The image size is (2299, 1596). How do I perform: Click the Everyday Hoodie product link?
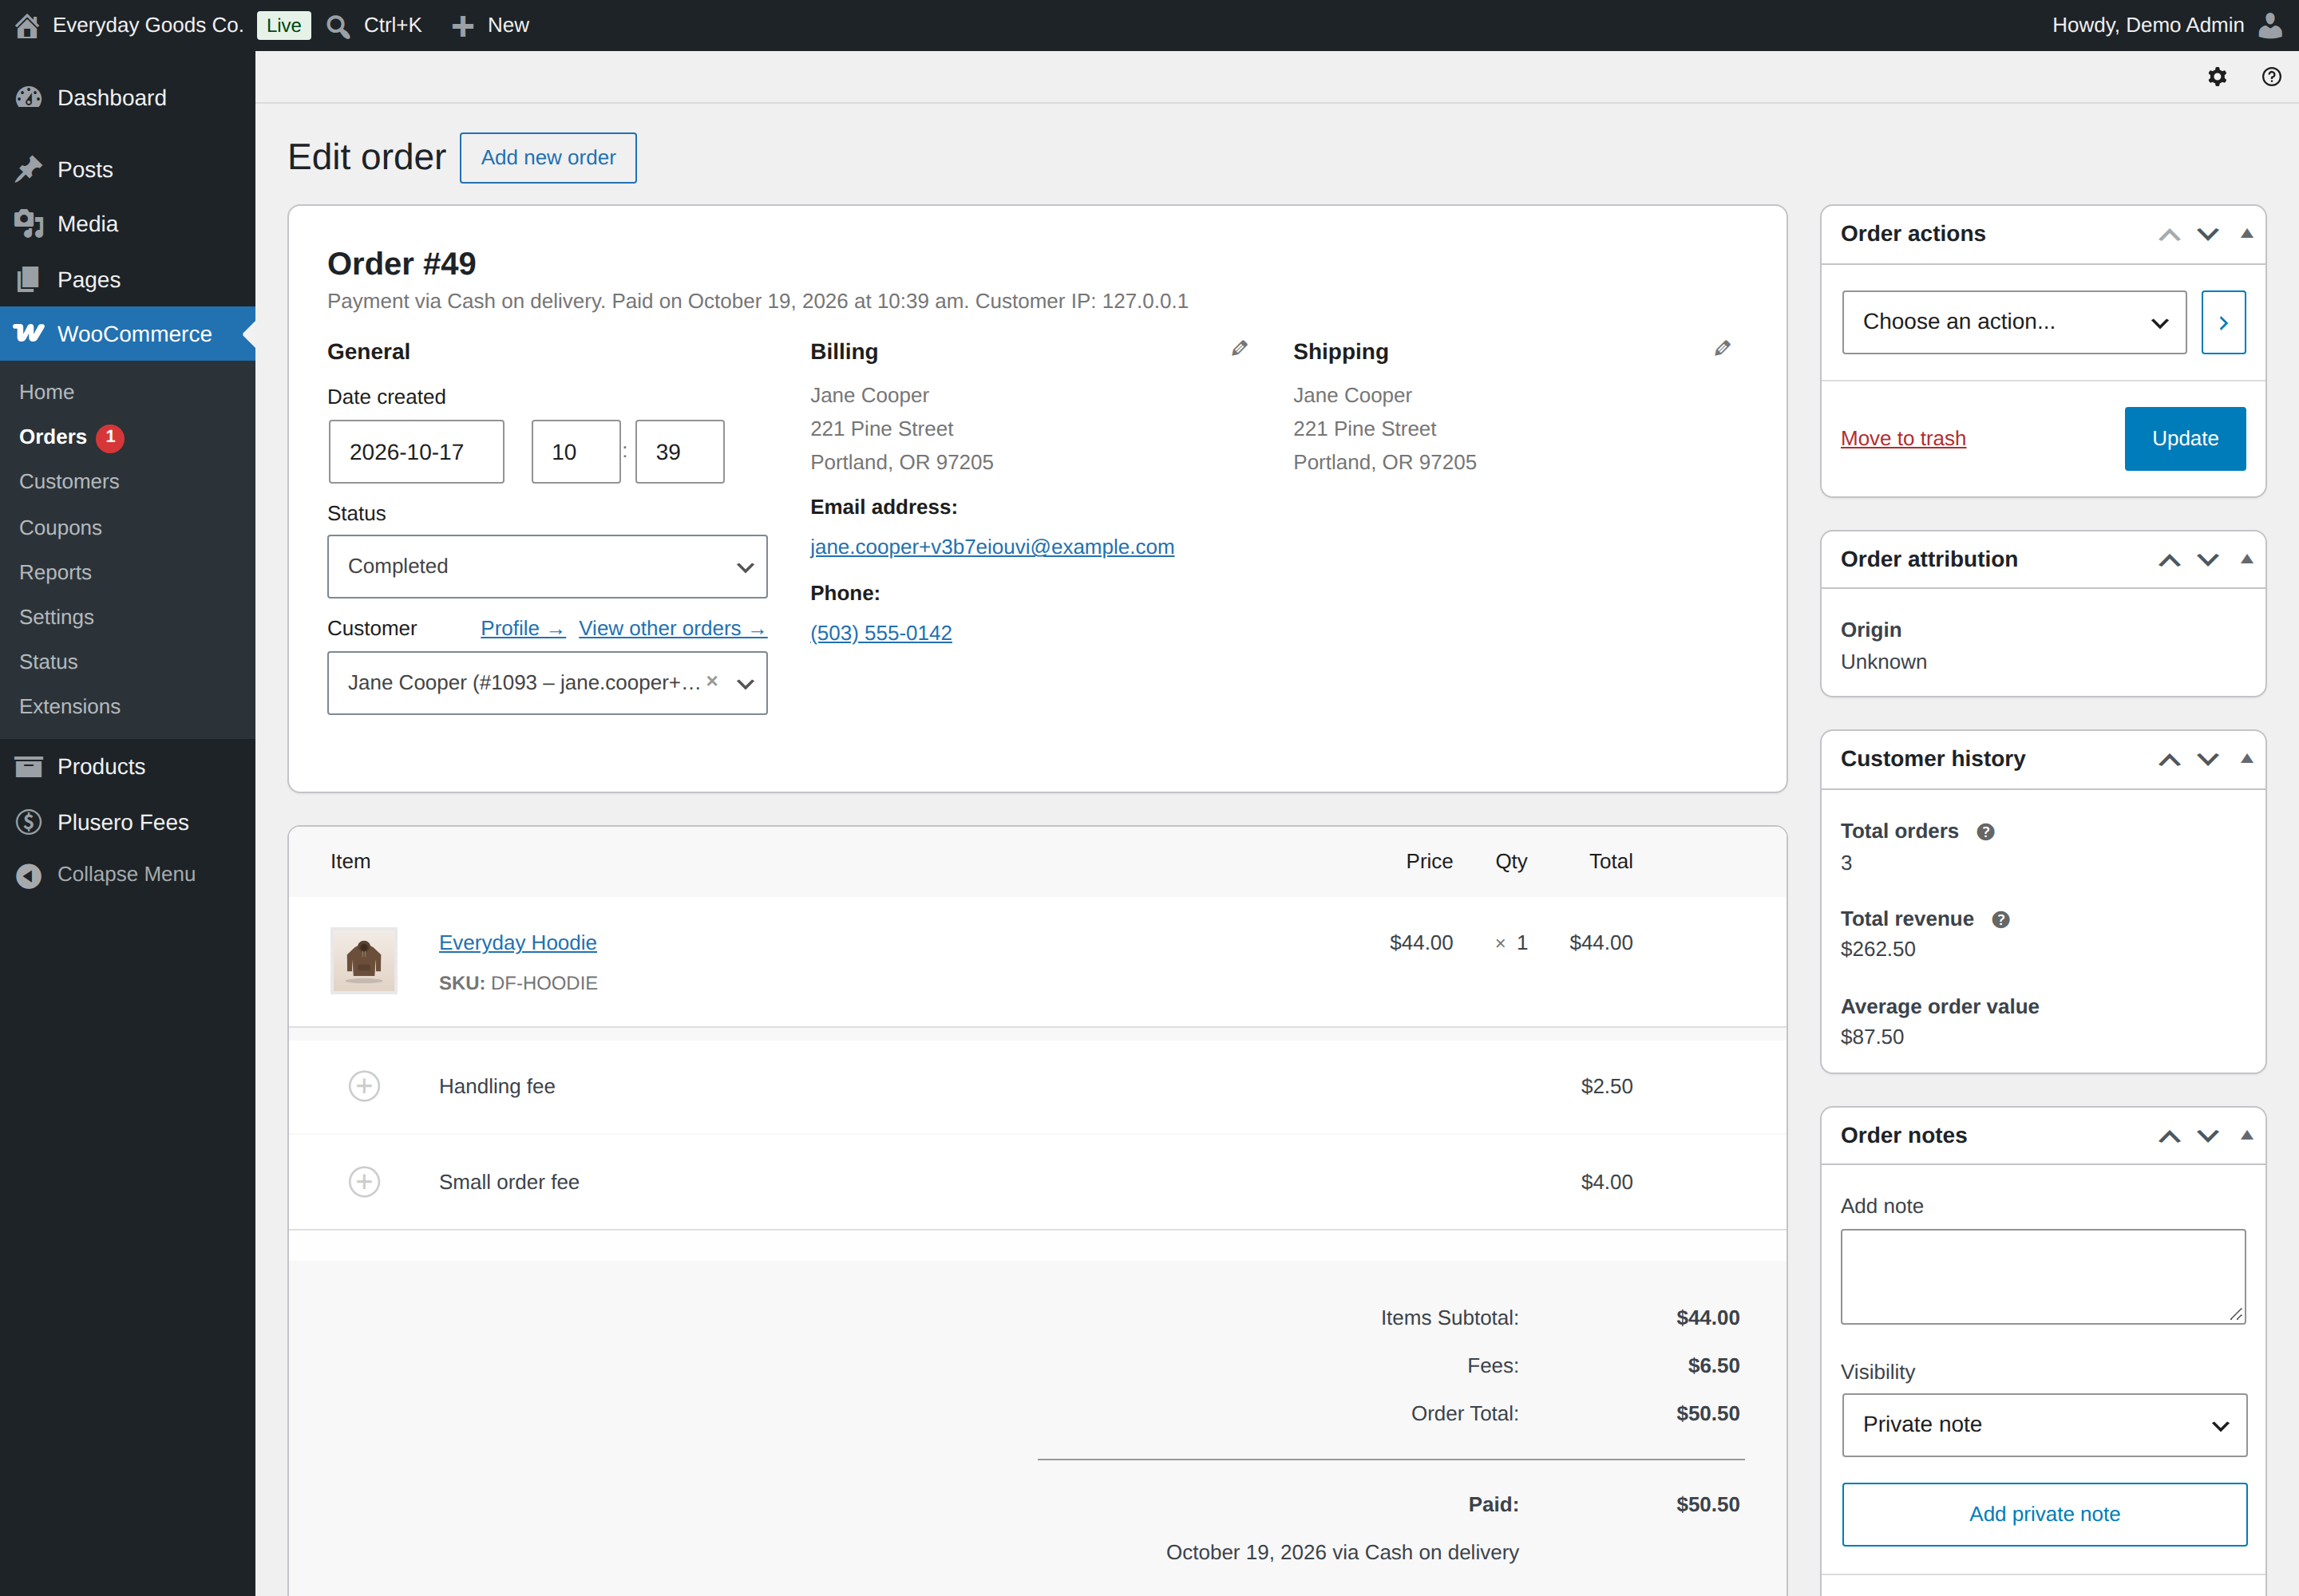point(517,943)
